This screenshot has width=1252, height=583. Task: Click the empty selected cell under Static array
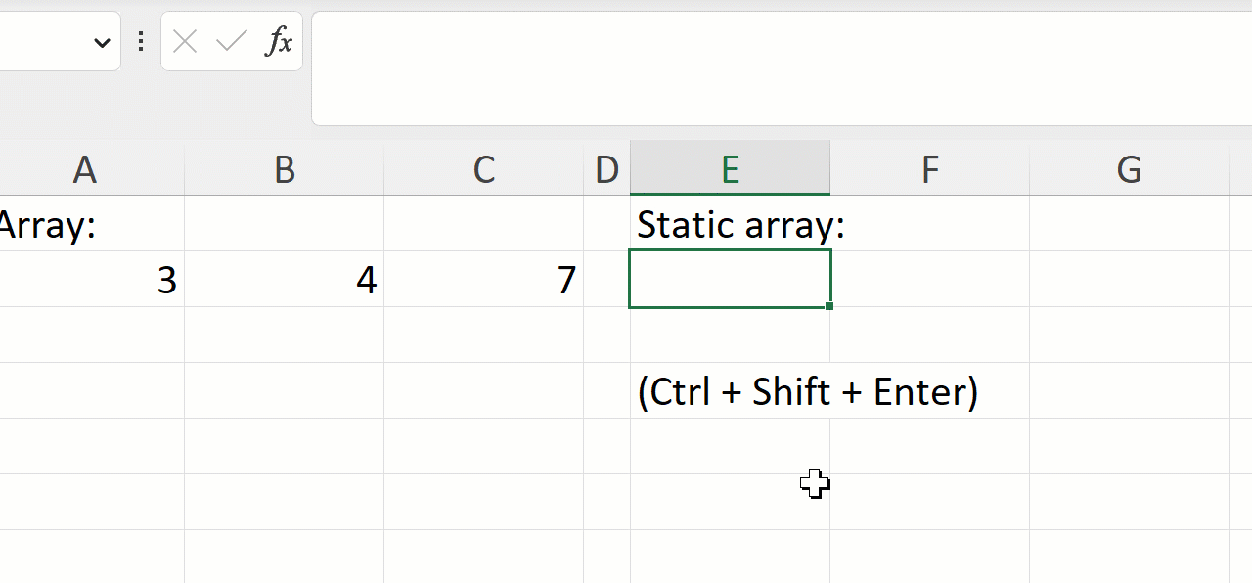[730, 279]
